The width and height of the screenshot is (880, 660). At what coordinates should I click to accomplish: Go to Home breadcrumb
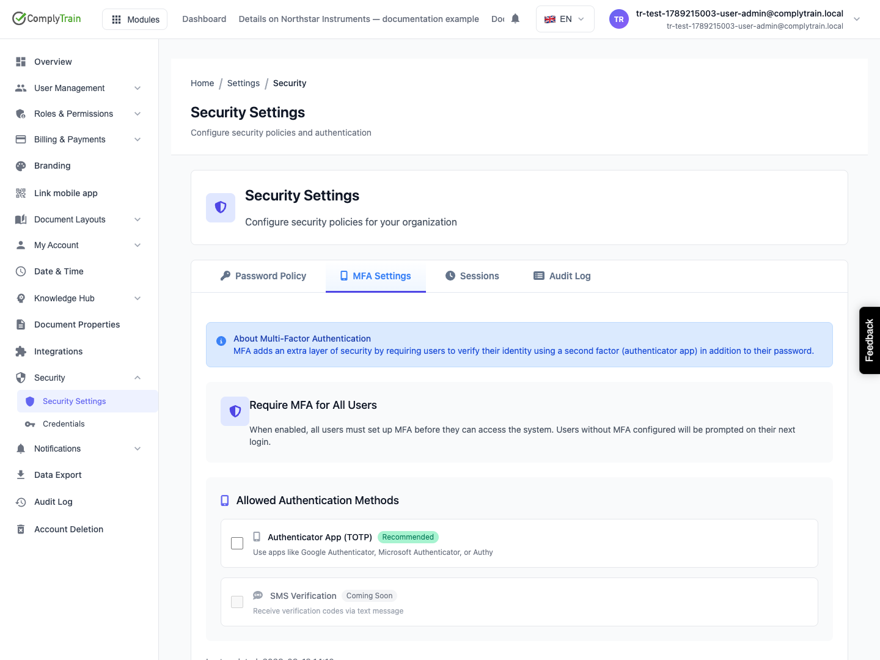(x=202, y=83)
